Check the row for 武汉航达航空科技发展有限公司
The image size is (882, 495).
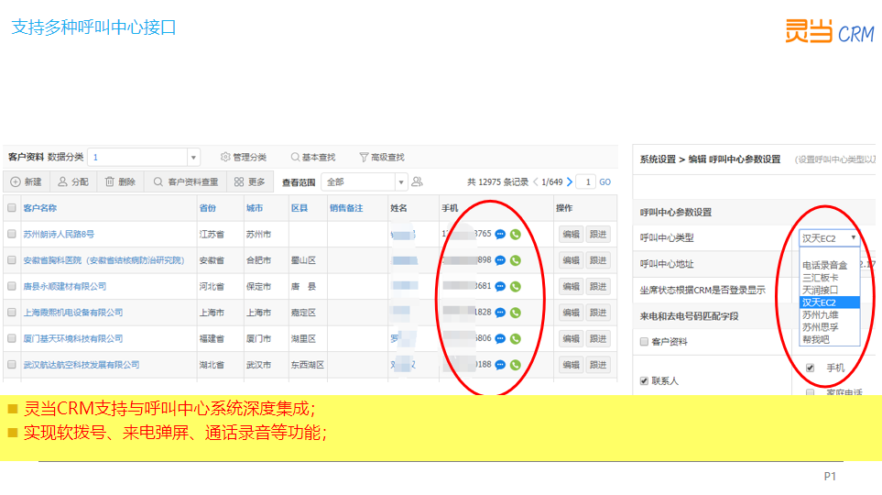pyautogui.click(x=11, y=364)
